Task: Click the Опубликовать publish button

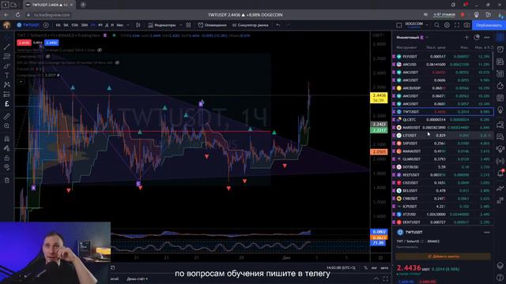Action: click(x=489, y=25)
